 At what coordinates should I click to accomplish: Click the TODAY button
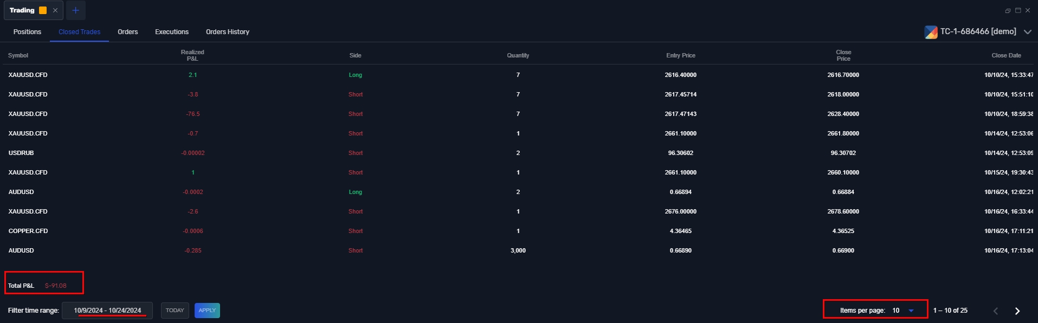[175, 311]
